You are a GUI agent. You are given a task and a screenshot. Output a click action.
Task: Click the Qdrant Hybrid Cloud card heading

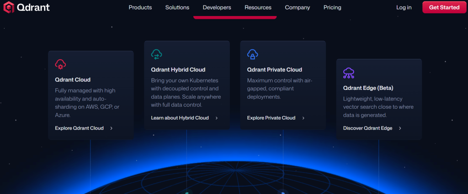click(x=178, y=70)
